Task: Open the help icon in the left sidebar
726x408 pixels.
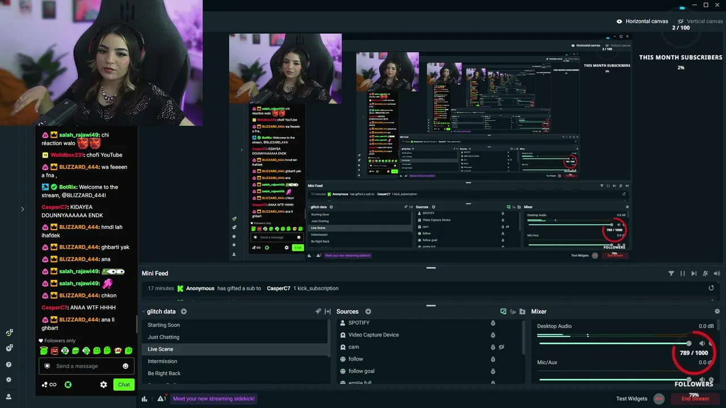Action: click(9, 365)
